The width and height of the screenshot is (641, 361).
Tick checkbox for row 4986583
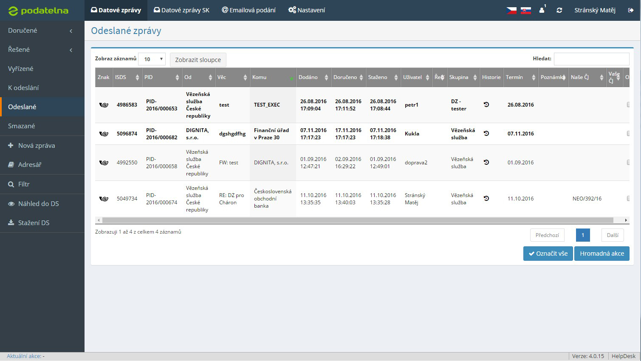pyautogui.click(x=628, y=104)
